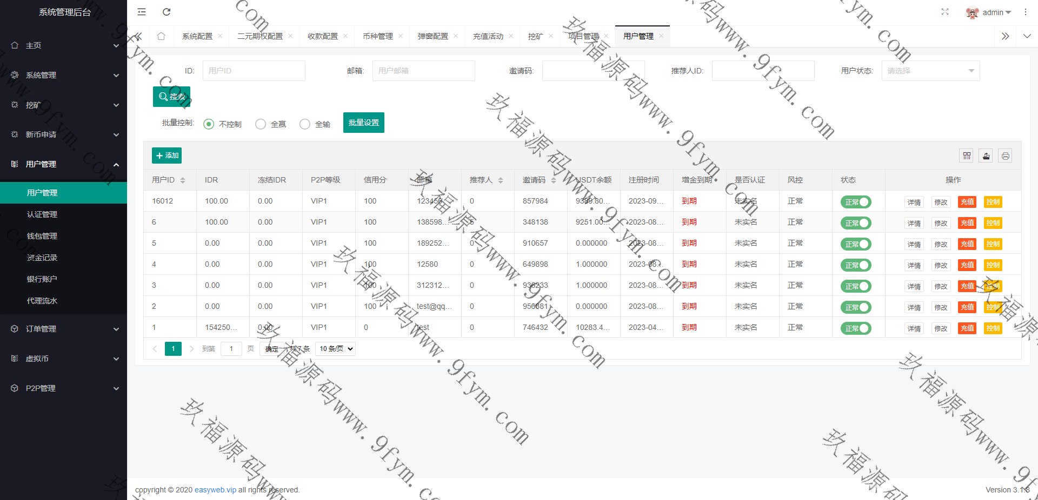Click the export table icon

986,156
